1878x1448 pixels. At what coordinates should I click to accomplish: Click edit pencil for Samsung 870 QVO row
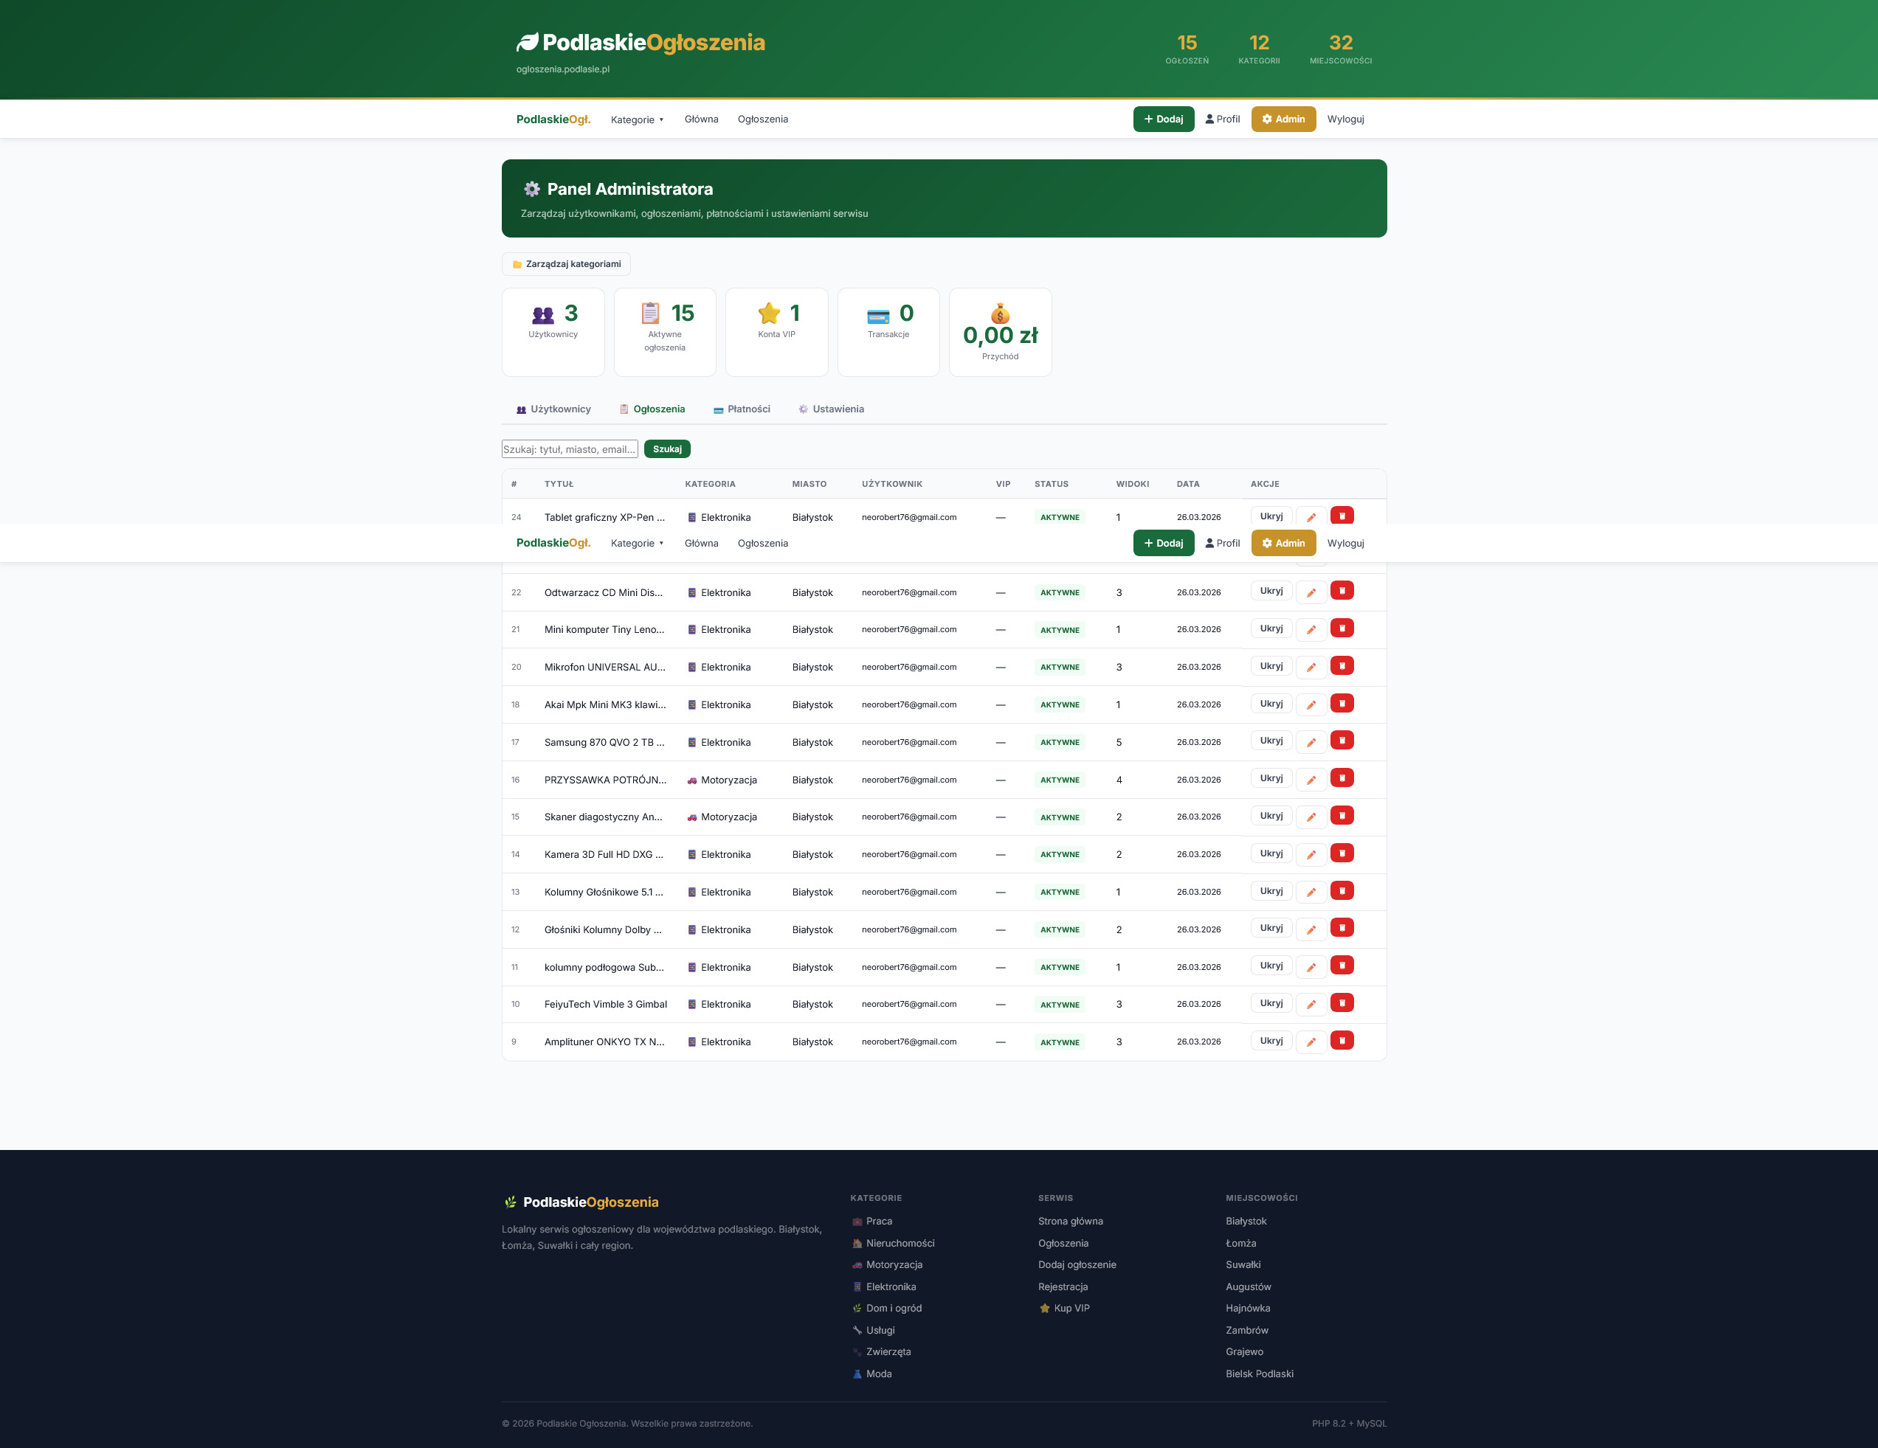click(1311, 741)
